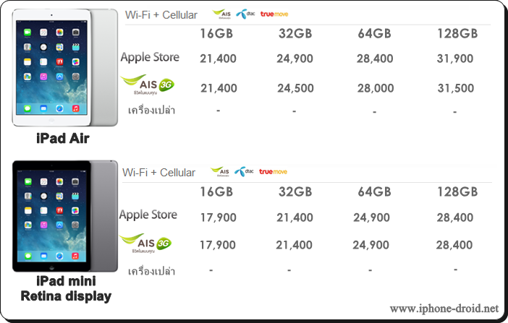Click the AIS carrier logo above iPad mini prices
Screen dimensions: 508x323
(220, 172)
